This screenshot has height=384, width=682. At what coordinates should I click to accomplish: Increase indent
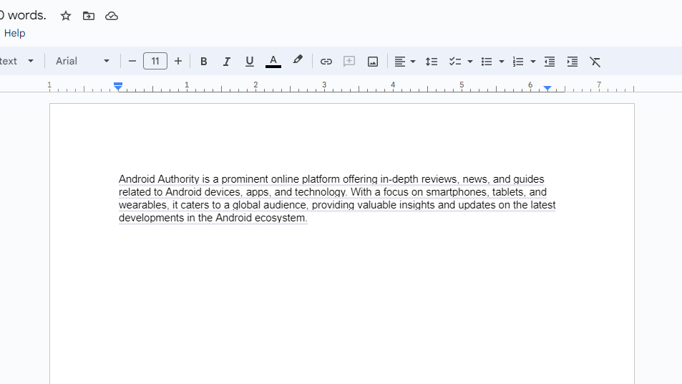(573, 62)
